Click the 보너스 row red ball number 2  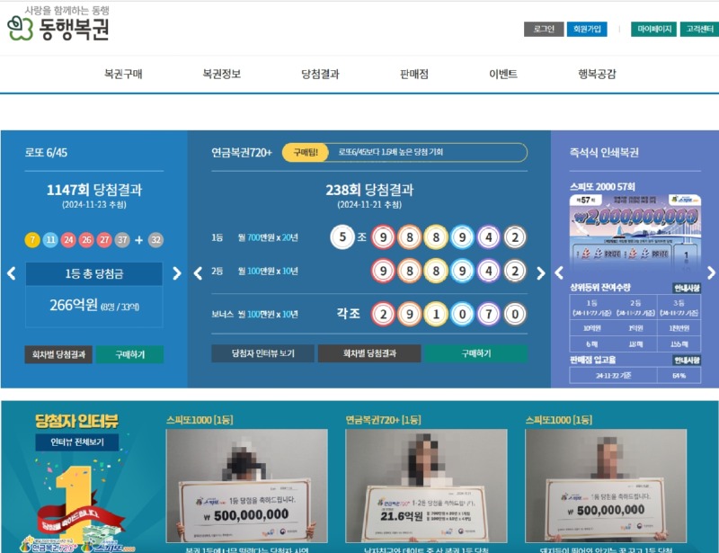tap(383, 314)
